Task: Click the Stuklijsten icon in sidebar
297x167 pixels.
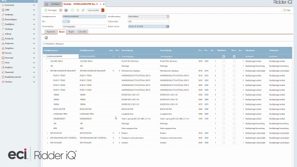Action: tap(3, 24)
